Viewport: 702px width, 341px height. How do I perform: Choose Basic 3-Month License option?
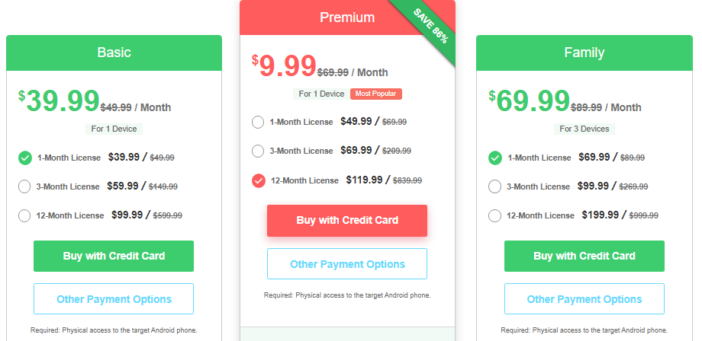24,186
